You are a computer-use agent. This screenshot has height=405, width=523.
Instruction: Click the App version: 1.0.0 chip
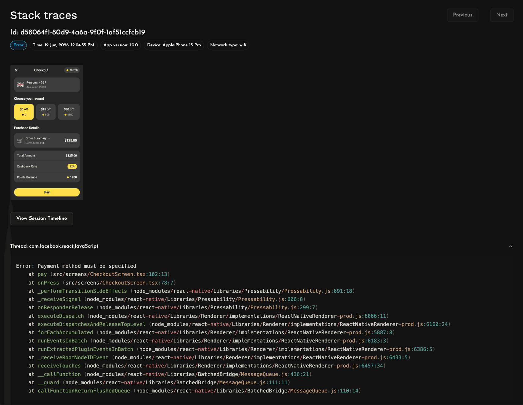(121, 45)
